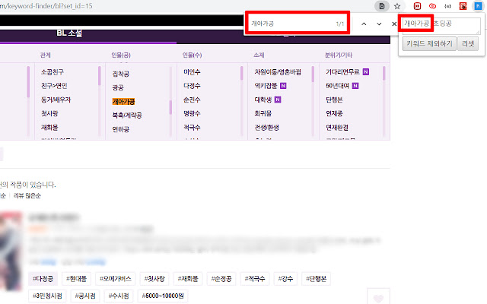Switch to the BL 소설 tab
Viewport: 487px width, 304px height.
pos(69,33)
